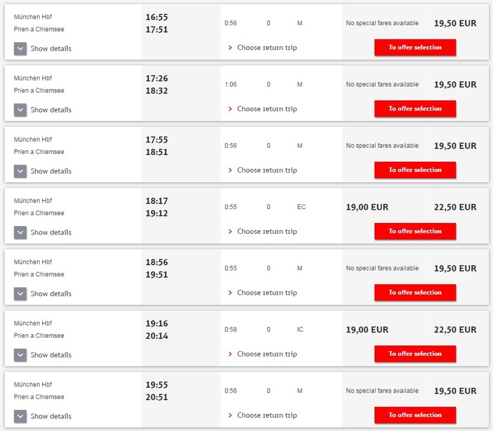Expand details for the 17:26 departure
The image size is (493, 431).
click(20, 110)
